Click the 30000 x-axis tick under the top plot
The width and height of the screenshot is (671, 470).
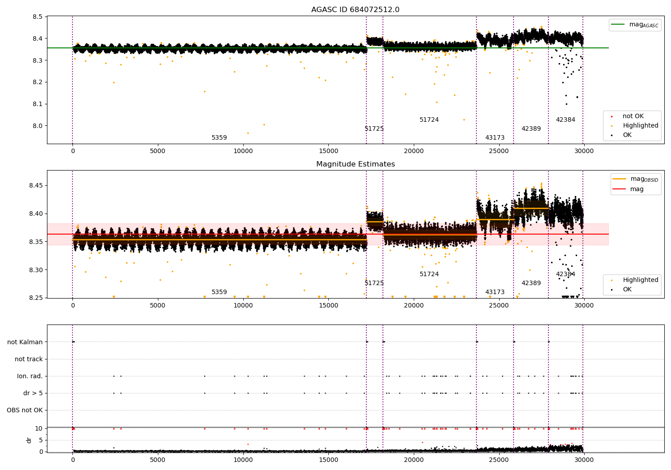click(584, 151)
